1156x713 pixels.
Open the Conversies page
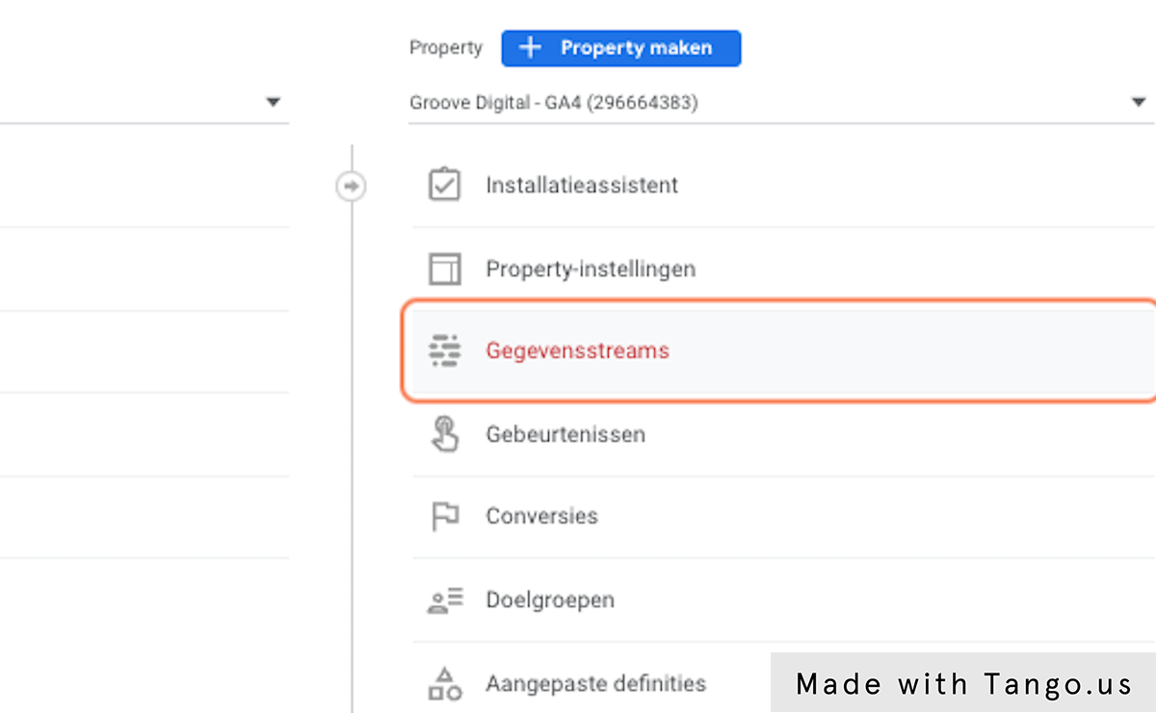[541, 517]
